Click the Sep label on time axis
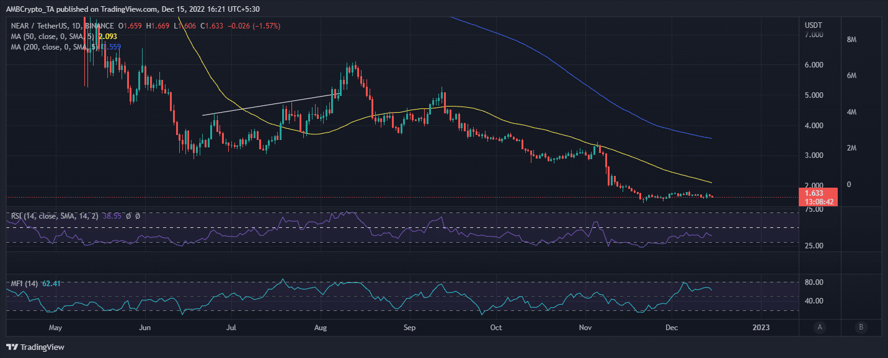The height and width of the screenshot is (358, 888). click(409, 327)
